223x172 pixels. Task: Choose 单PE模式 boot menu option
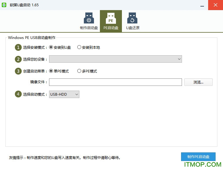coord(59,71)
